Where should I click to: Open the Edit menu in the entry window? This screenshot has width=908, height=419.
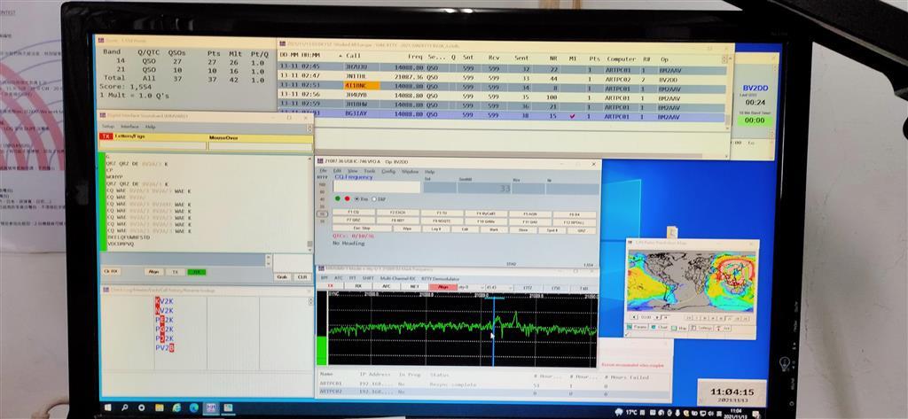click(x=338, y=171)
